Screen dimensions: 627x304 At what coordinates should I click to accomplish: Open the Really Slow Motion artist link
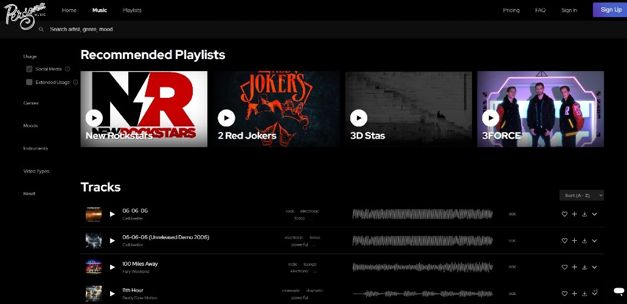pos(139,298)
